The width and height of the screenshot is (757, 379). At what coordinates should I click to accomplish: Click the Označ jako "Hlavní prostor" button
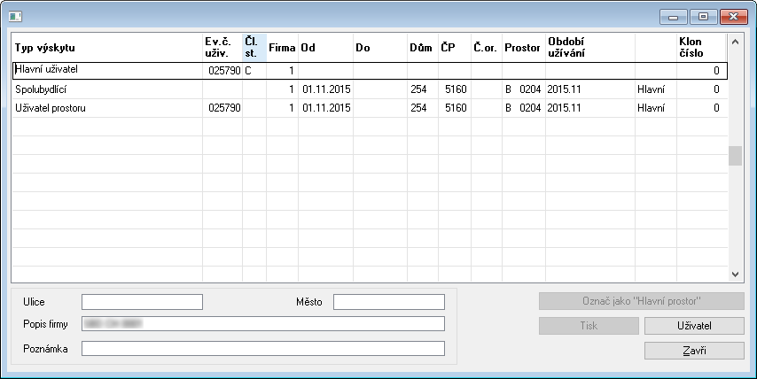(x=642, y=301)
